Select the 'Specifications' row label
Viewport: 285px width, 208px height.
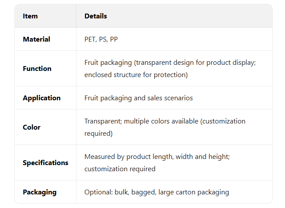pyautogui.click(x=45, y=163)
